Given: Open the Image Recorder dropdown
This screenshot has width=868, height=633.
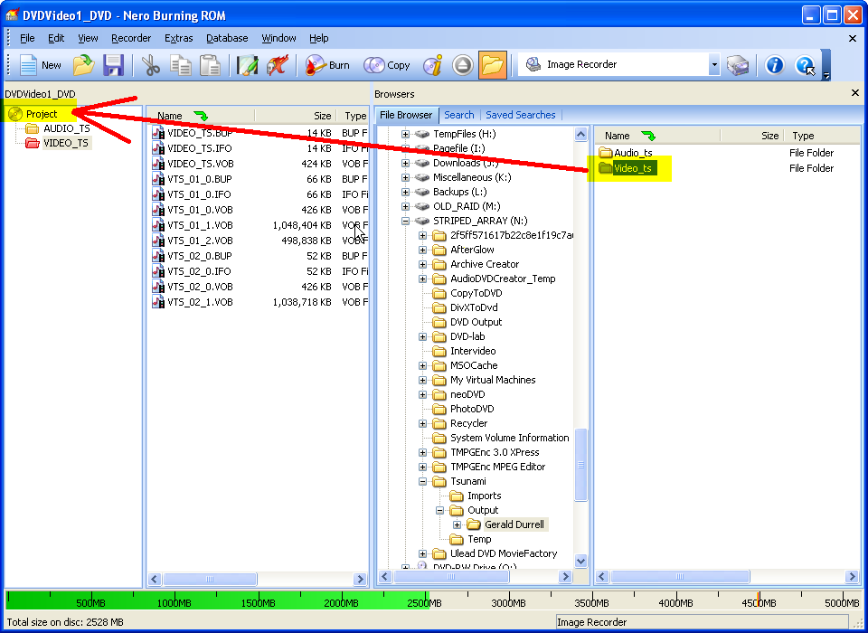Looking at the screenshot, I should (x=713, y=65).
